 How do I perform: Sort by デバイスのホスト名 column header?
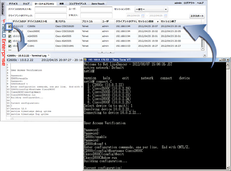click(41, 21)
